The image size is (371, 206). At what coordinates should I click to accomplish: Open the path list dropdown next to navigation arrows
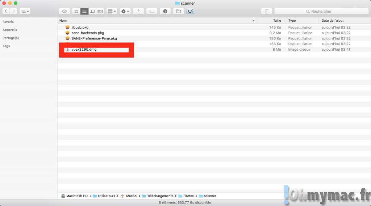click(25, 11)
